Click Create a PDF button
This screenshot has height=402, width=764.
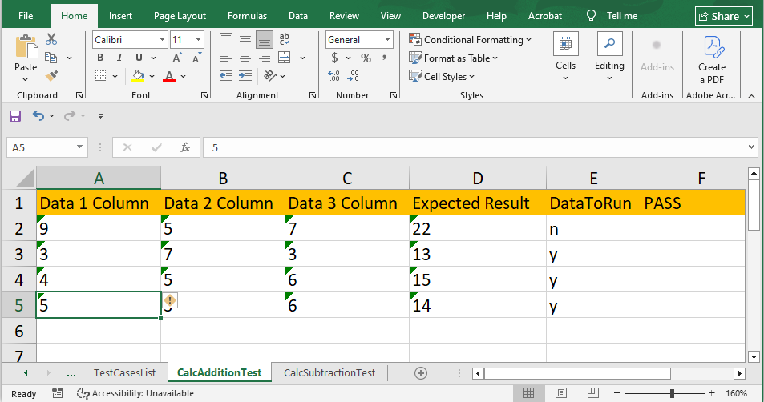pyautogui.click(x=712, y=60)
